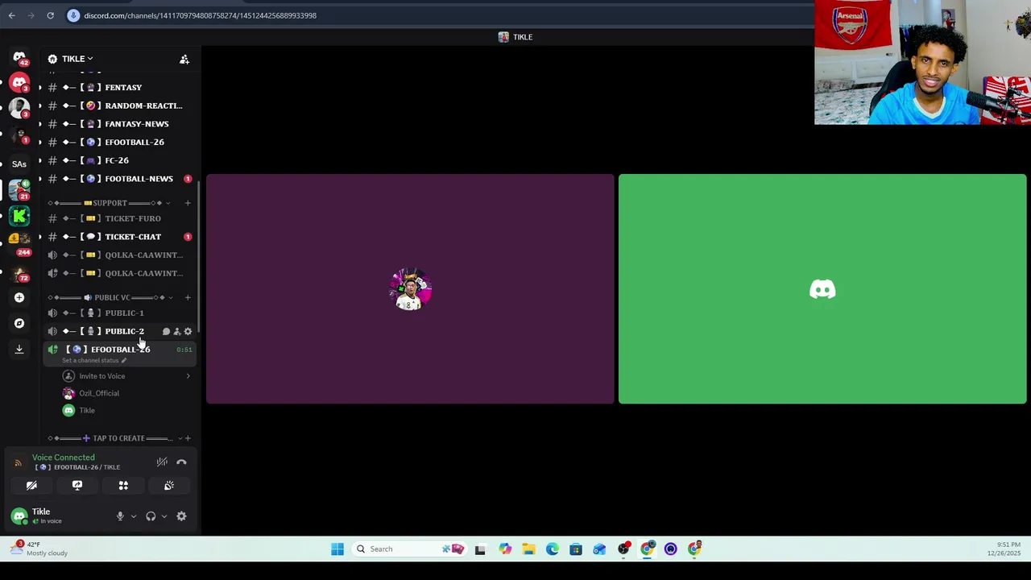
Task: Open Activities launcher icon in voice panel
Action: pos(123,486)
